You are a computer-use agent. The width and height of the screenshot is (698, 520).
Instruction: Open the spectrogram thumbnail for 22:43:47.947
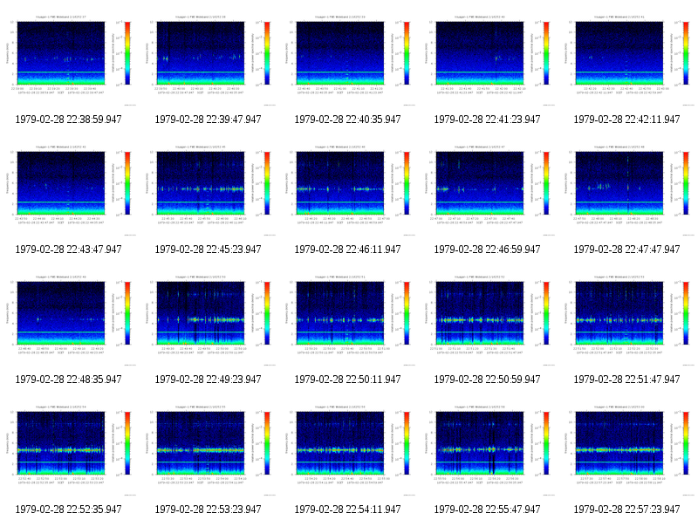tap(69, 189)
